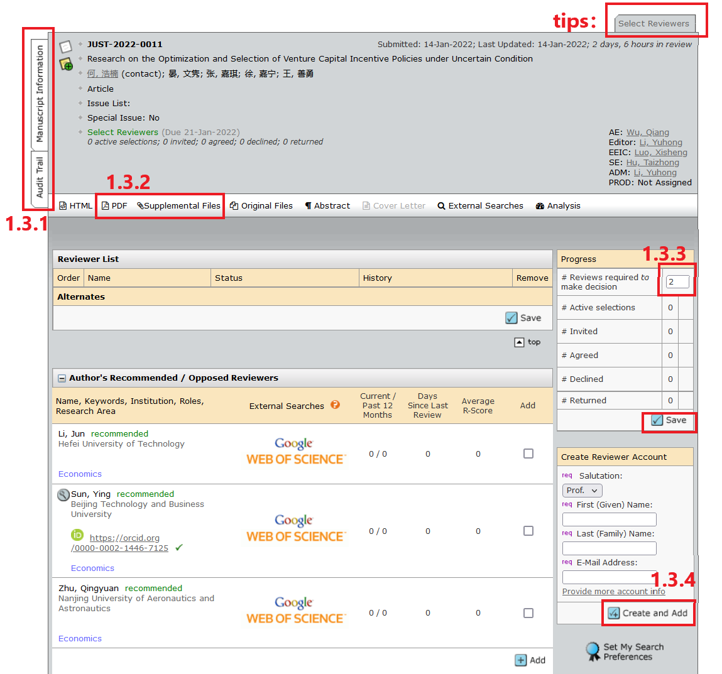Open Set My Search Preferences icon
The width and height of the screenshot is (722, 674).
(x=593, y=651)
